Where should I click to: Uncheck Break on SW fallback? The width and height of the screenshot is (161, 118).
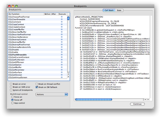click(x=37, y=87)
